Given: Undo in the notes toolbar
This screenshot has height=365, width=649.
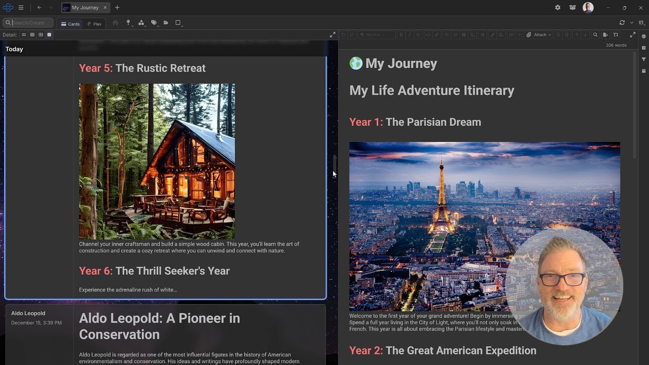Looking at the screenshot, I should (343, 35).
